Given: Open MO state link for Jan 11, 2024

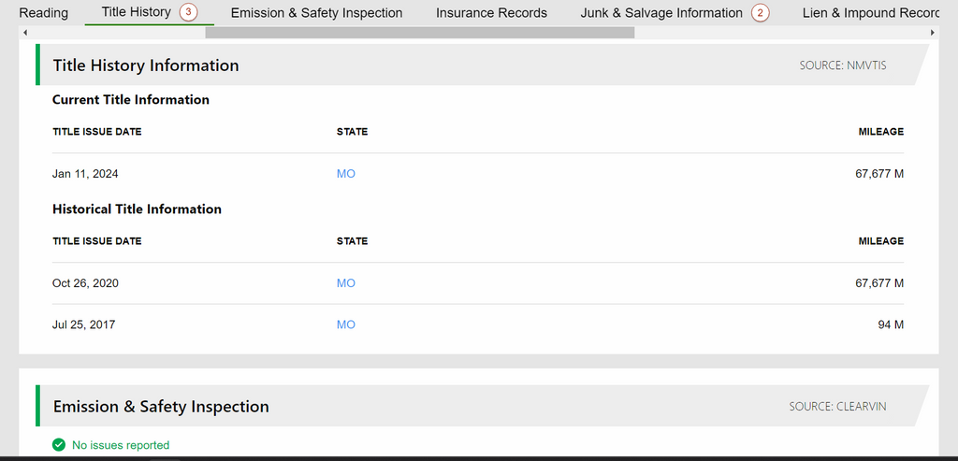Looking at the screenshot, I should tap(346, 174).
